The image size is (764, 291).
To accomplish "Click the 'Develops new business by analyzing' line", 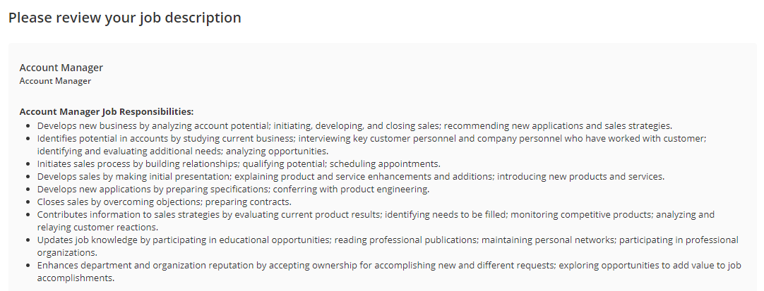I will 354,126.
